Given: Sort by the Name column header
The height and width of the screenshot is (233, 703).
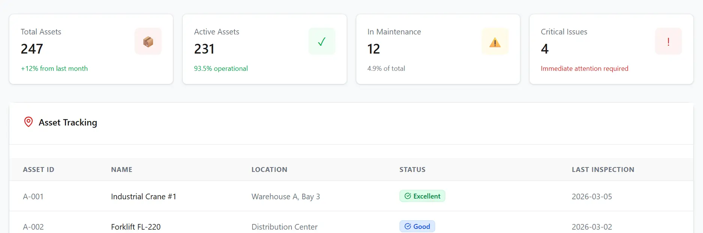Looking at the screenshot, I should coord(122,170).
